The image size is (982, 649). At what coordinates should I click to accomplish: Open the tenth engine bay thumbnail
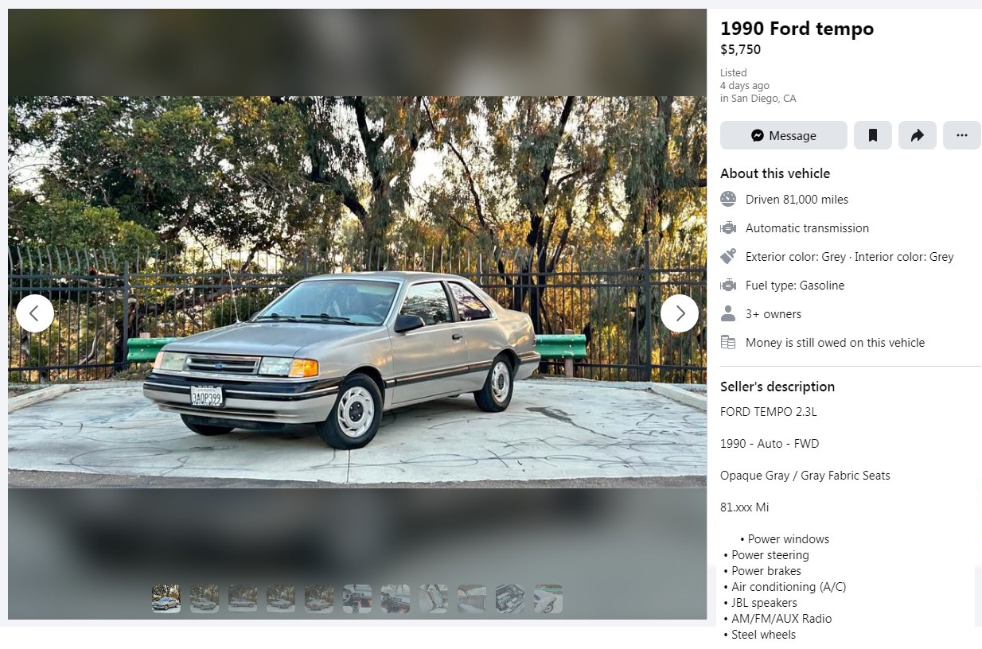tap(510, 599)
